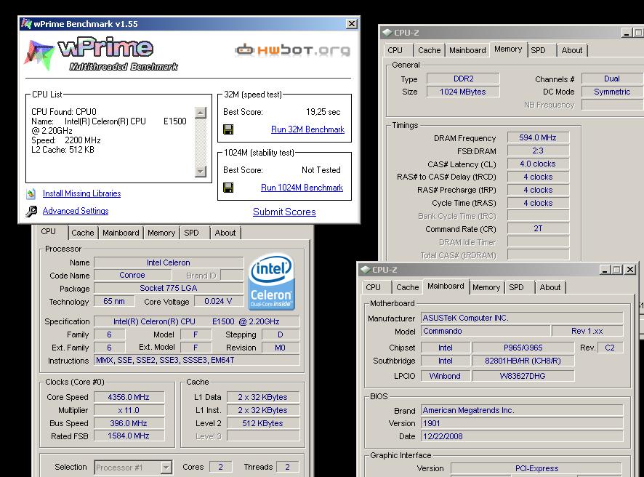Click the ASUSTeK Computer INC. manufacturer field

[x=522, y=318]
